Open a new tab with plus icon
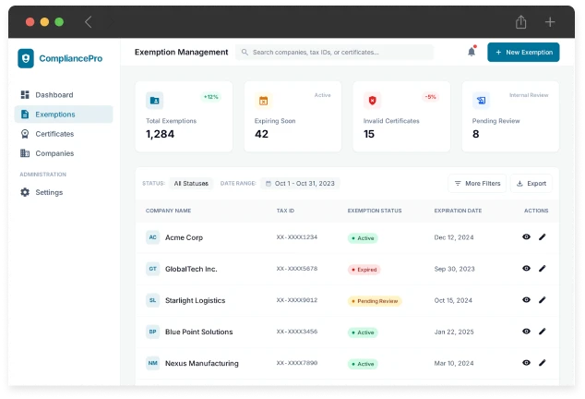The height and width of the screenshot is (399, 585). click(x=550, y=21)
